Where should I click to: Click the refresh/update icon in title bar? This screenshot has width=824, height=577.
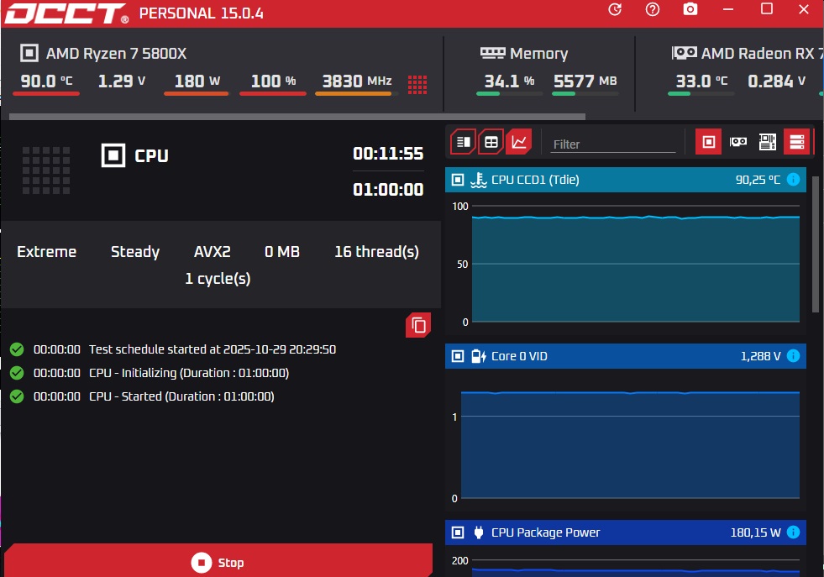[x=615, y=9]
